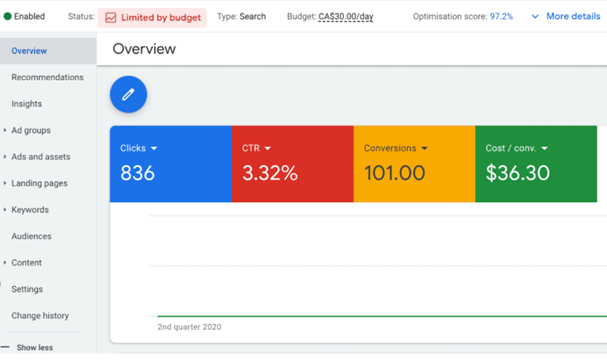This screenshot has width=607, height=362.
Task: Go to the Insights section
Action: click(x=26, y=104)
